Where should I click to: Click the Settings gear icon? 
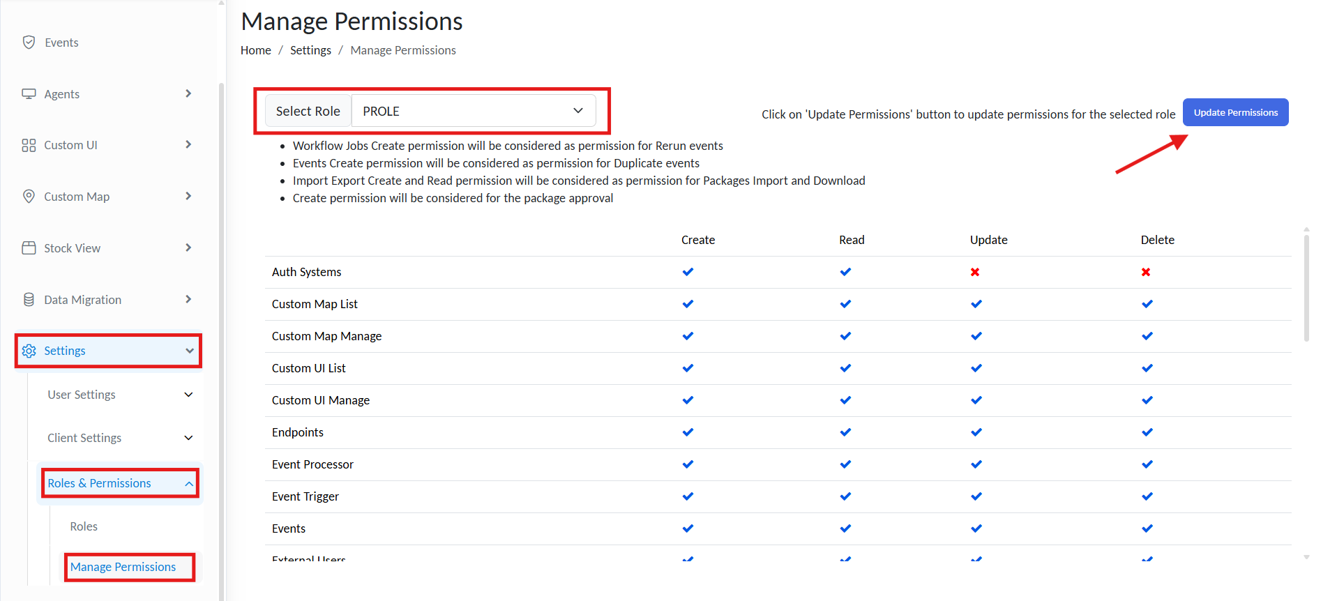[x=29, y=351]
